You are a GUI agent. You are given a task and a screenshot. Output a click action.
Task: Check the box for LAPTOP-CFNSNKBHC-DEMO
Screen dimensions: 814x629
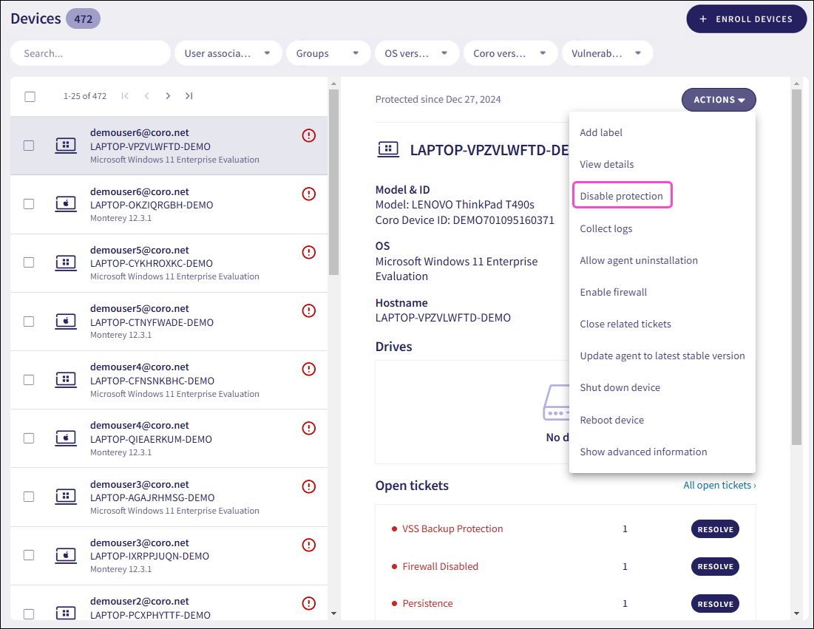(29, 380)
